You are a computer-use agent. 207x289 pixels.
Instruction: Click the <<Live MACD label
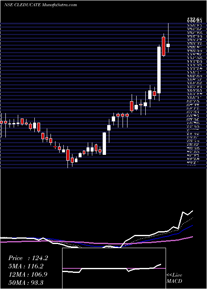(174, 278)
